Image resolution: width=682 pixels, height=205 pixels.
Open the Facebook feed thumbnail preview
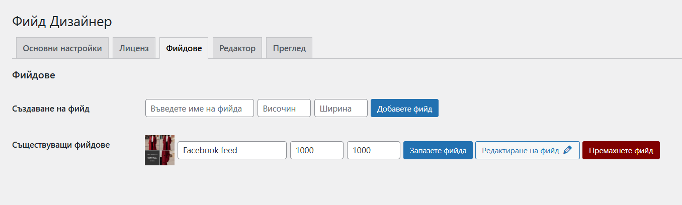tap(159, 150)
